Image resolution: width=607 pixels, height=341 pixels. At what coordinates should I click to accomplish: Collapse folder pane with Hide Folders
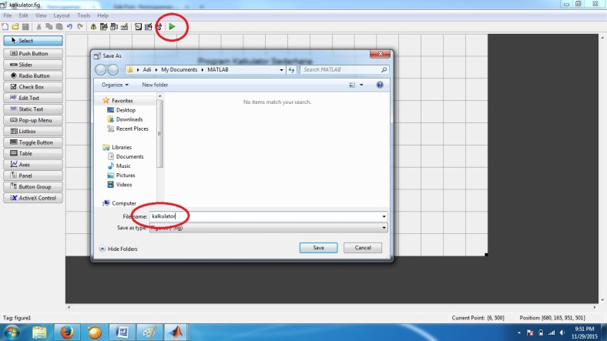(x=119, y=249)
